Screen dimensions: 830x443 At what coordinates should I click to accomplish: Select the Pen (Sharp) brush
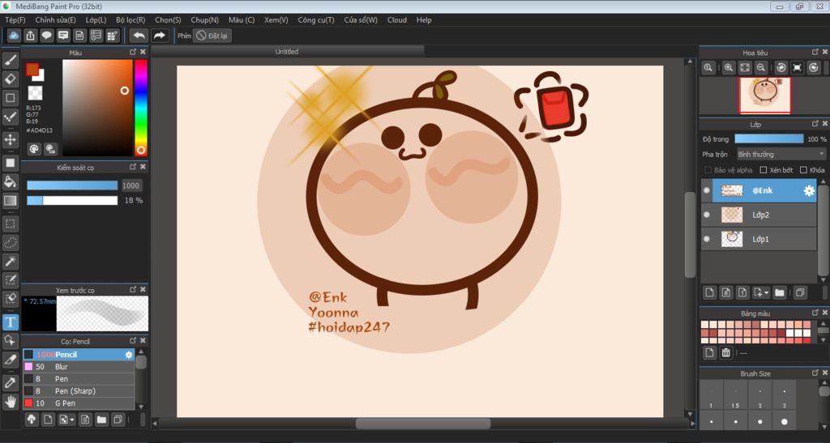tap(79, 391)
